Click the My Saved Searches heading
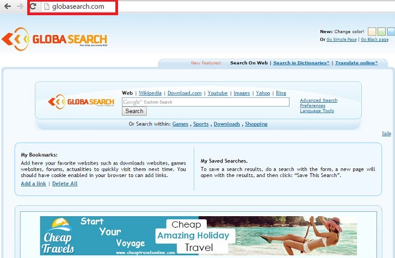Screen dimensions: 395x258 pos(224,161)
